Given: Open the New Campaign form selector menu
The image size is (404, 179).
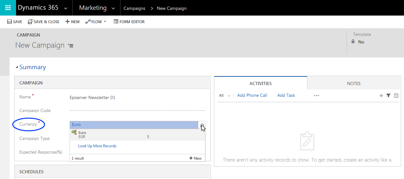Looking at the screenshot, I should tap(71, 46).
